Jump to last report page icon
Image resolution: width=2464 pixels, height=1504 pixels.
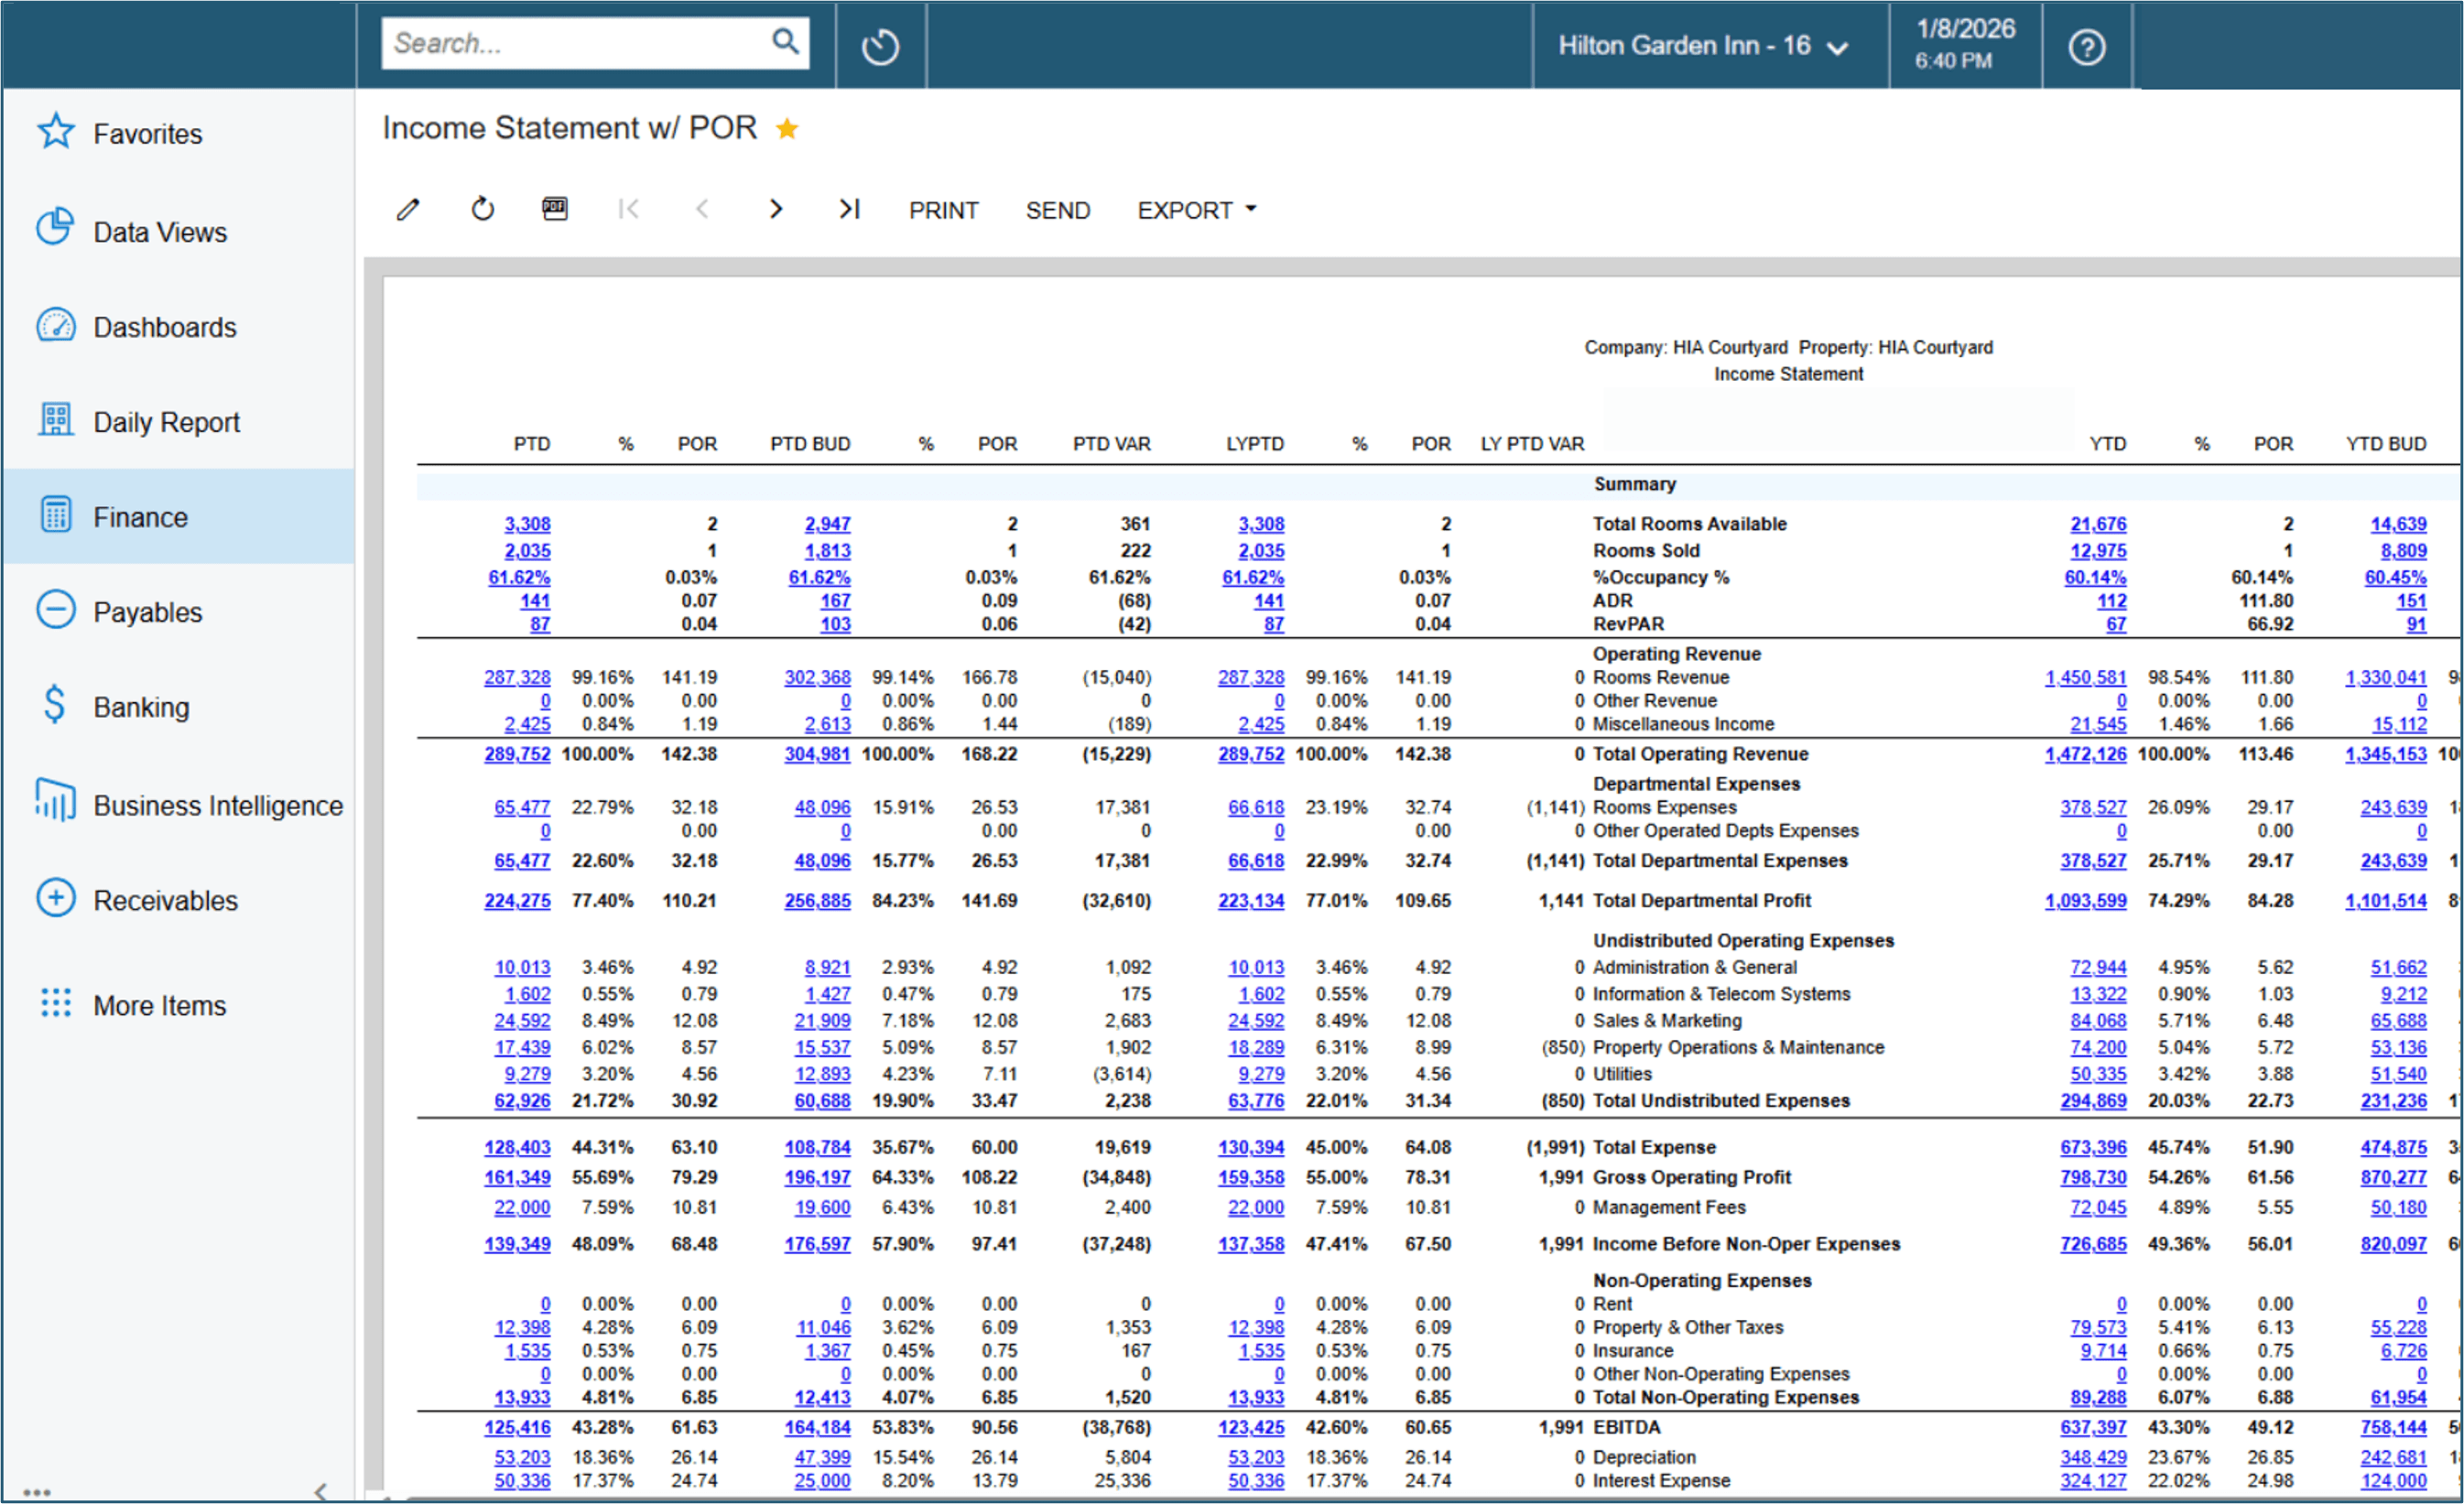point(849,209)
